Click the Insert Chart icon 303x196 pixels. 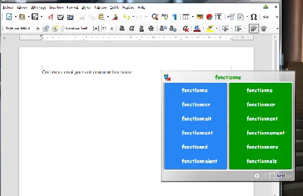[209, 17]
